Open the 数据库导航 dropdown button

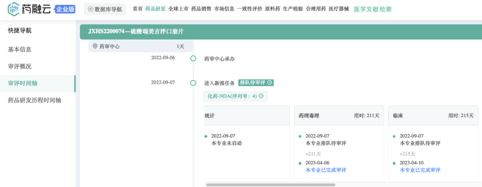point(105,9)
